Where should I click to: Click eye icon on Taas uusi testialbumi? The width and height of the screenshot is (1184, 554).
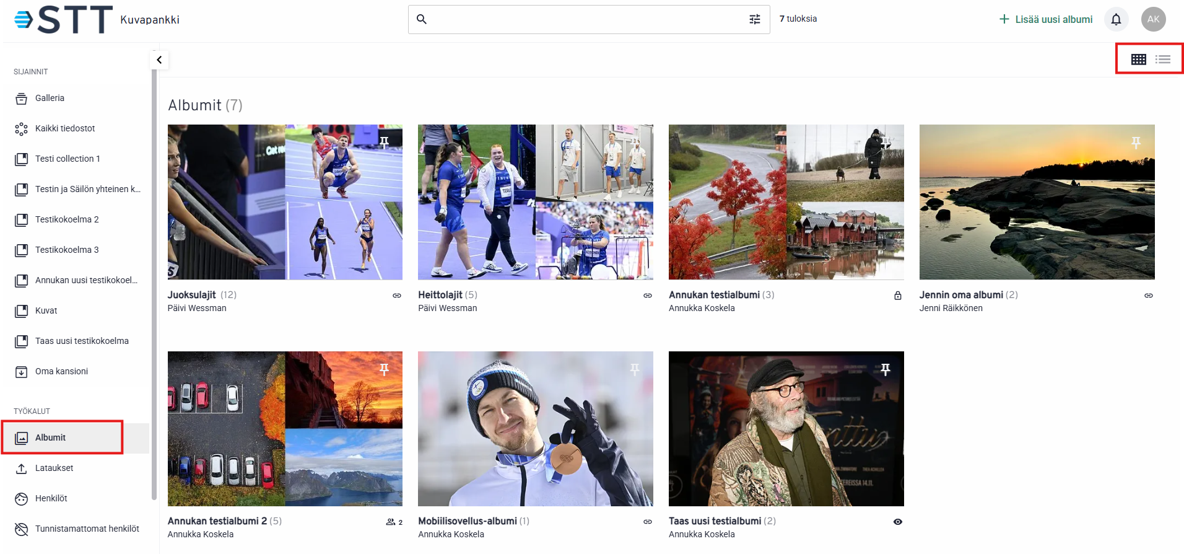(897, 522)
